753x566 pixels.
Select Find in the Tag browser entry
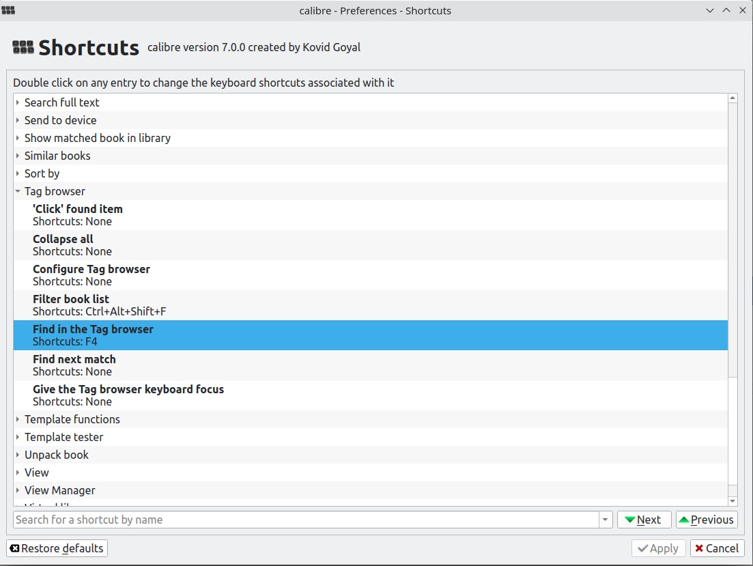click(370, 335)
